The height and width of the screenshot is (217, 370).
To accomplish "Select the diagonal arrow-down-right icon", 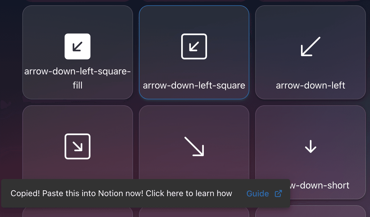I will (x=194, y=146).
